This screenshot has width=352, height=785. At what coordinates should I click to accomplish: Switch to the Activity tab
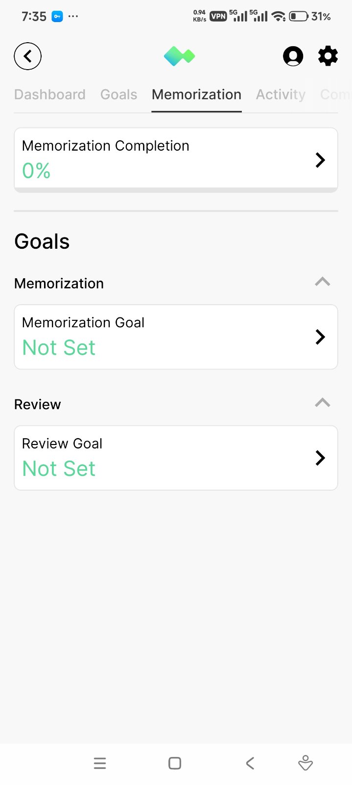coord(281,94)
